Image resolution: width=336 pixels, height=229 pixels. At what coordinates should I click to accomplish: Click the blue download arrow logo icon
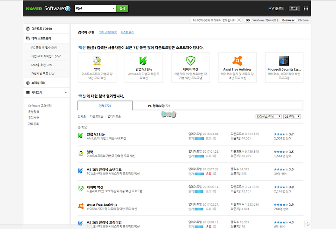pos(68,8)
